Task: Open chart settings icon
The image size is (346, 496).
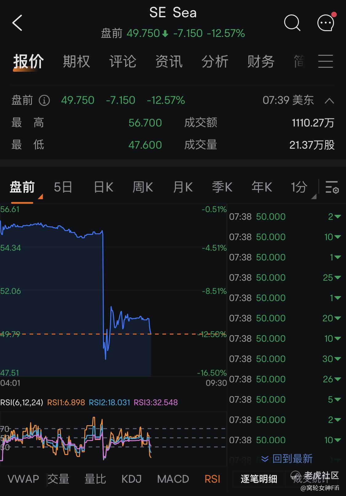Action: 332,187
